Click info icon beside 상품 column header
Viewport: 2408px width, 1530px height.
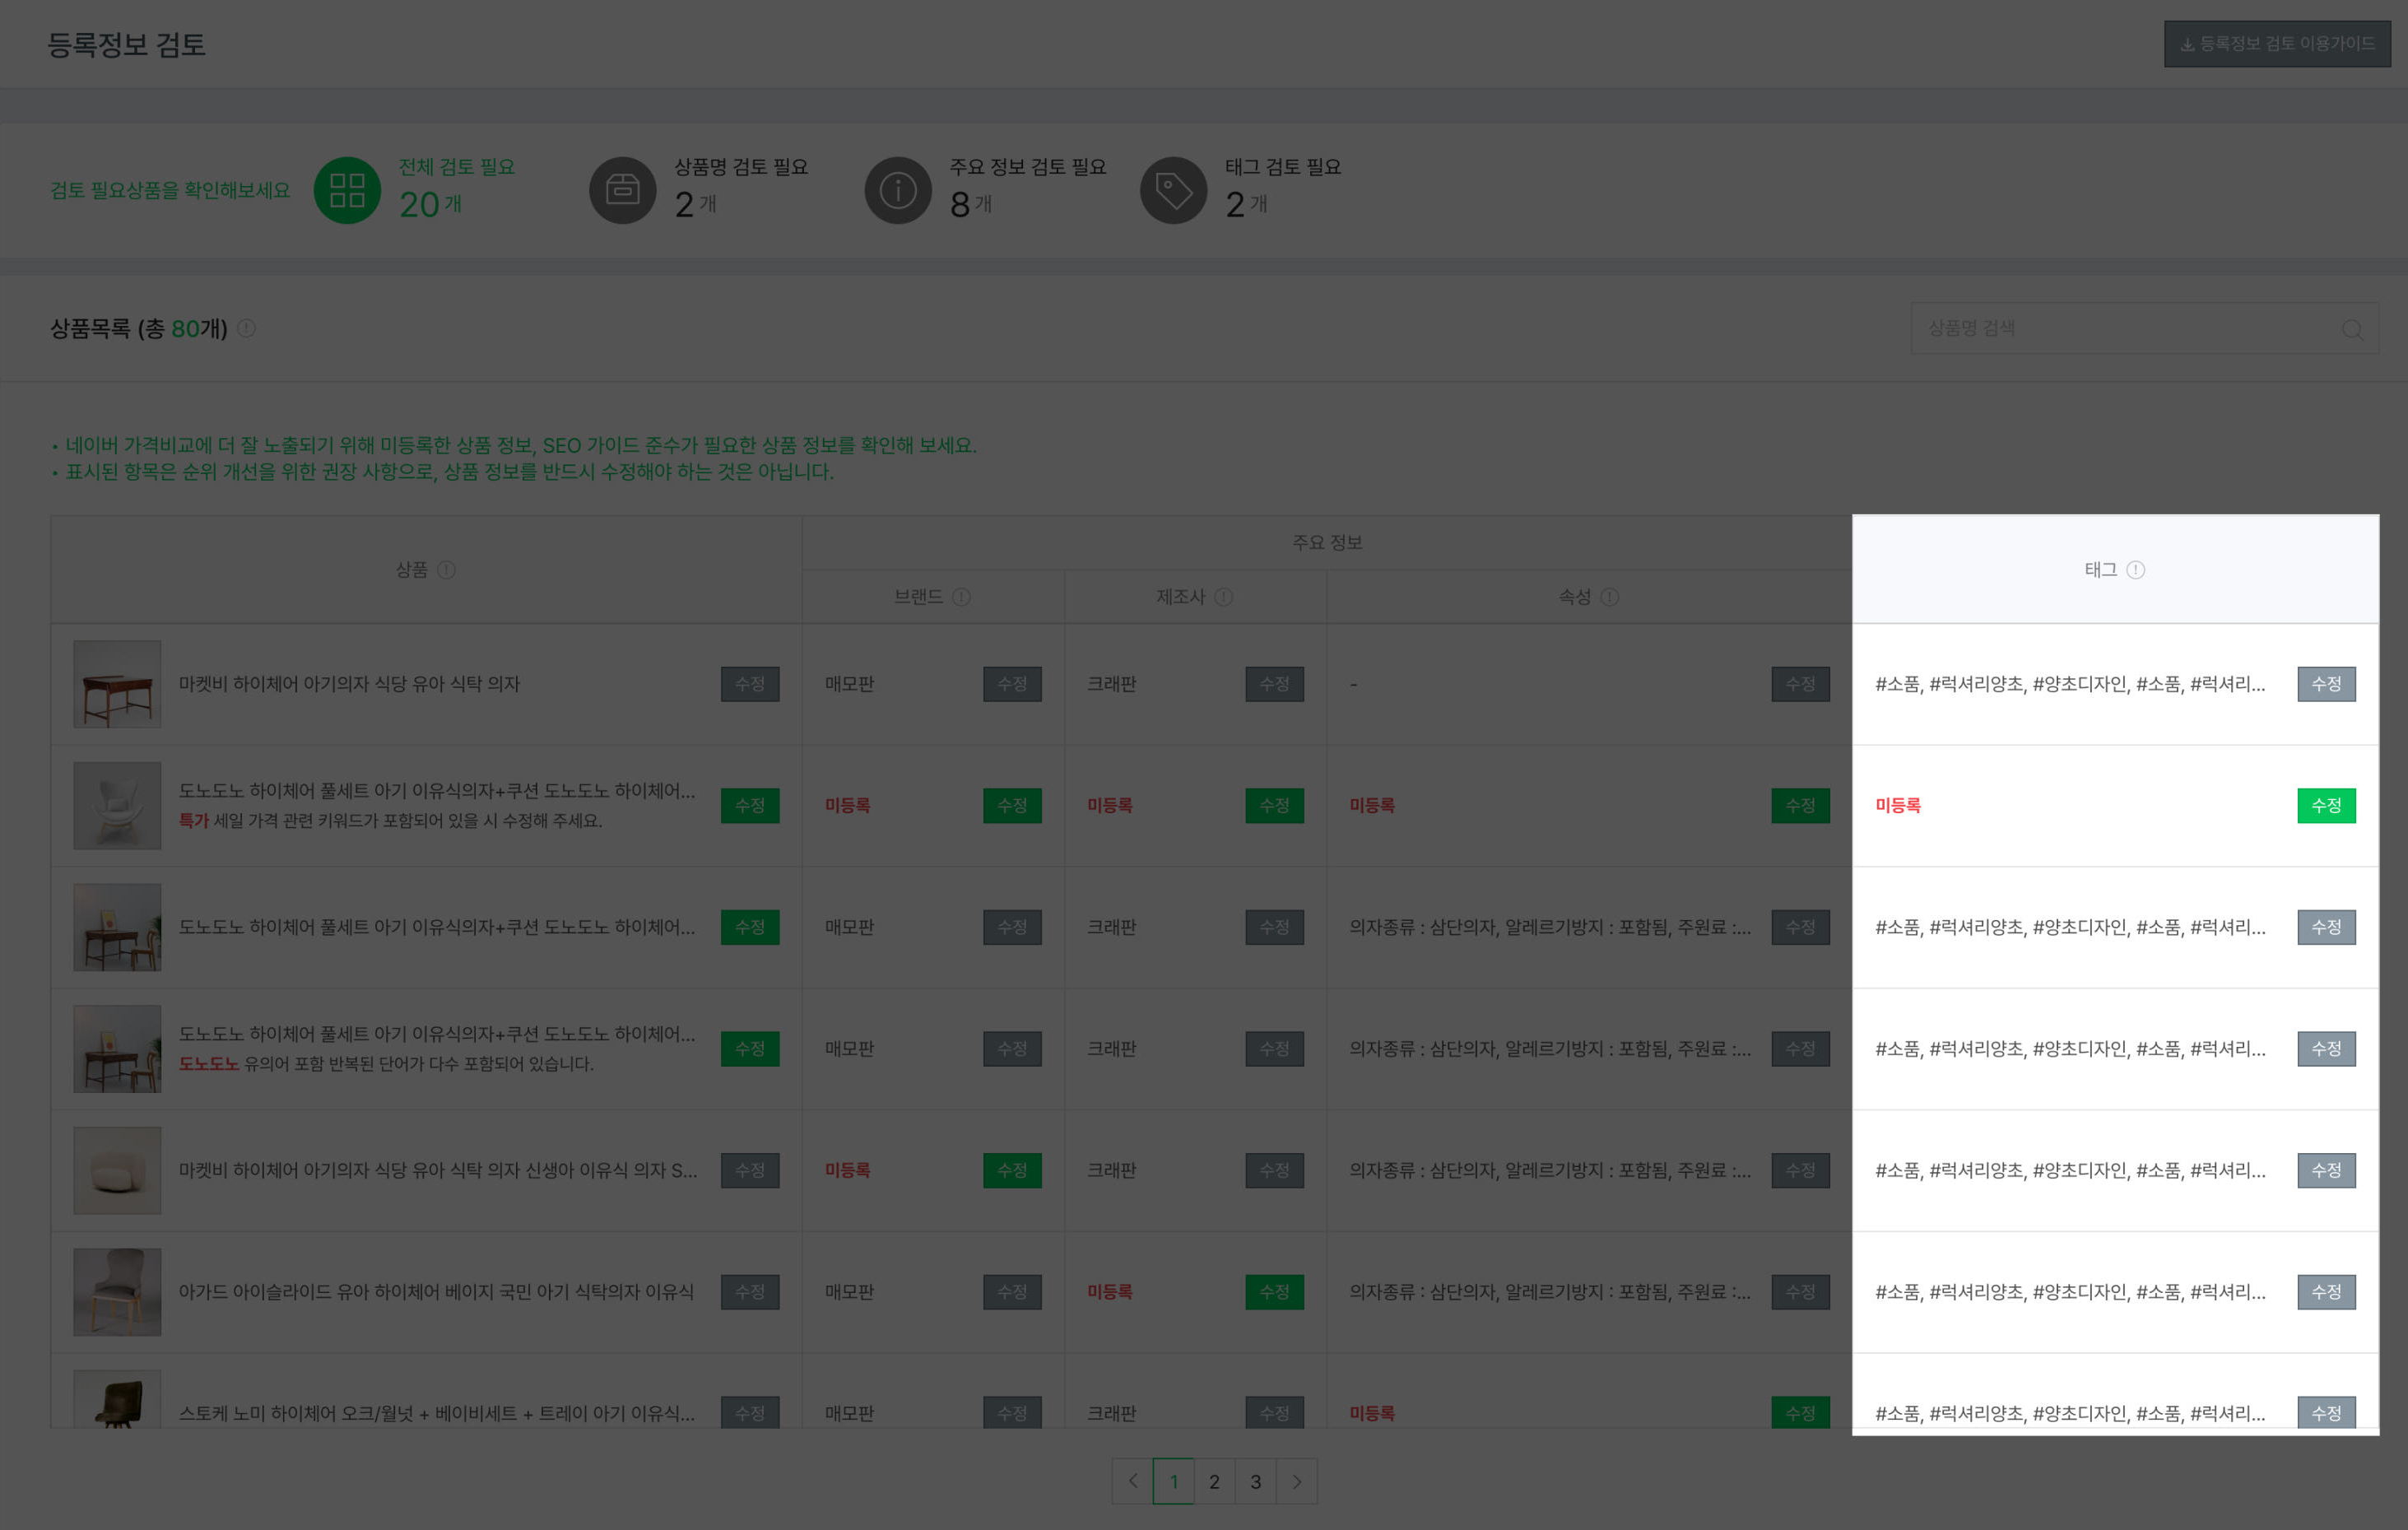tap(447, 570)
